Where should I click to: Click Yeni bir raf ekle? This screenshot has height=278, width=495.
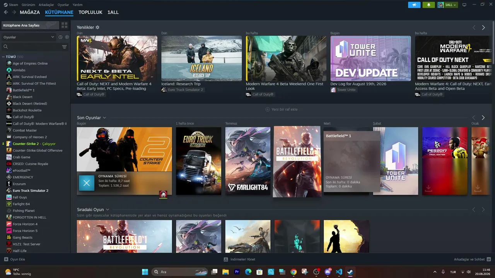[282, 109]
